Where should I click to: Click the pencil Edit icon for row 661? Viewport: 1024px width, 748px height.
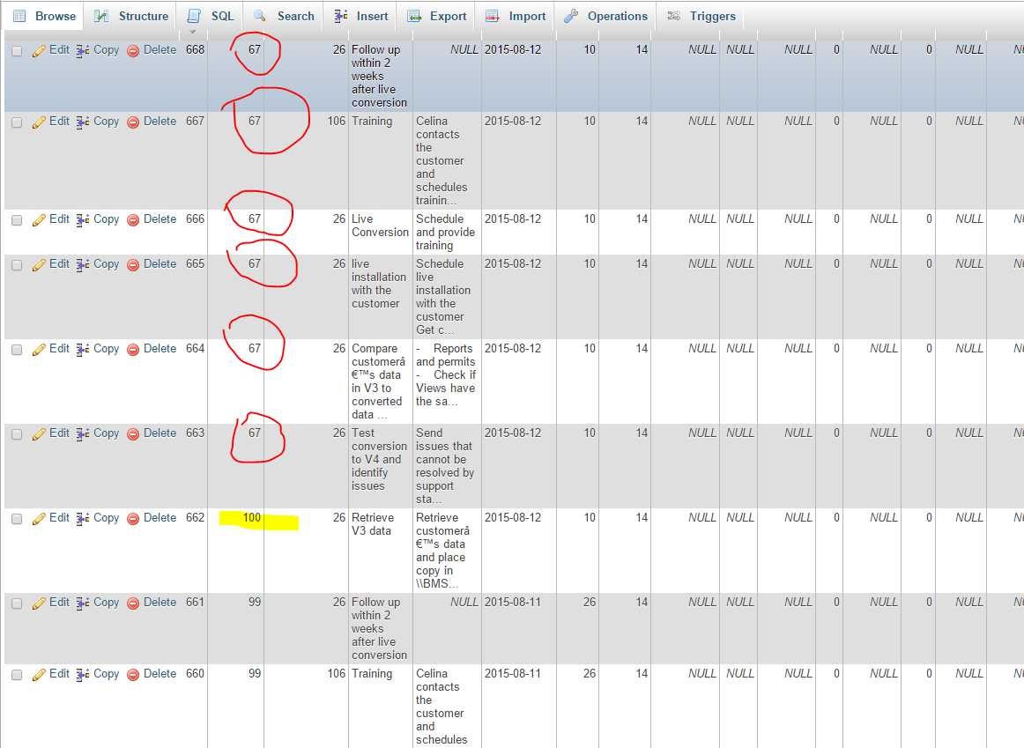click(39, 604)
